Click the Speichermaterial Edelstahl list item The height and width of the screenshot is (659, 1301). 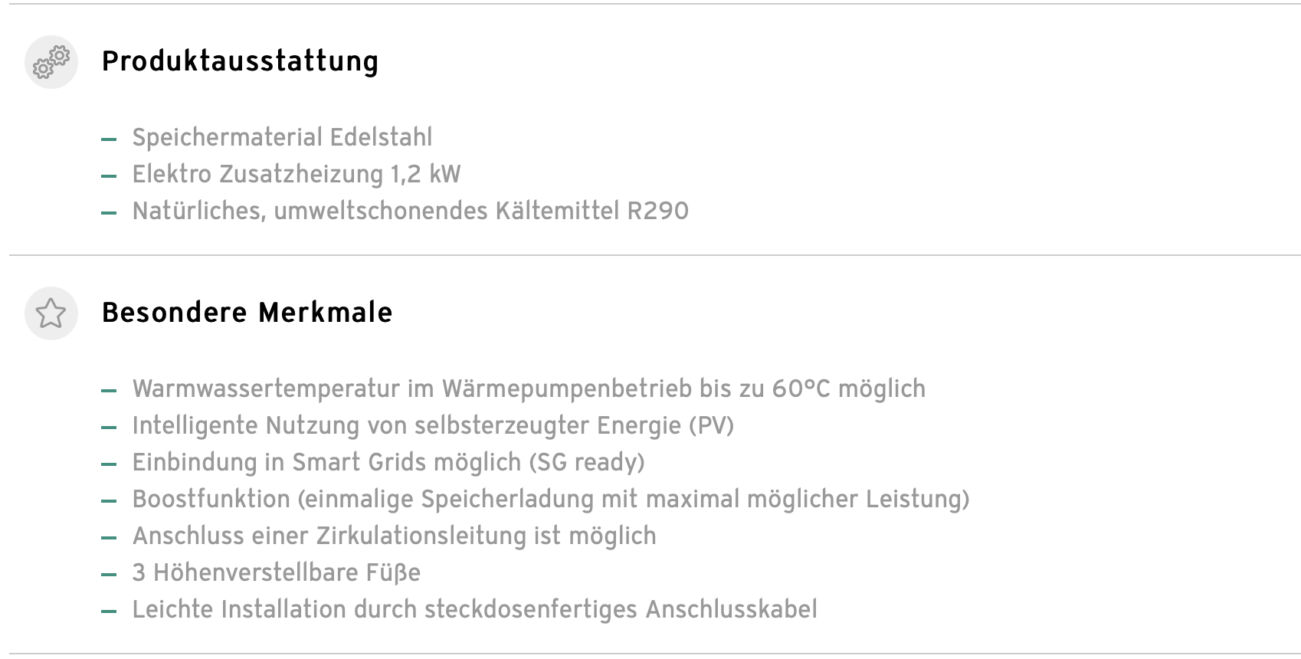pyautogui.click(x=282, y=137)
